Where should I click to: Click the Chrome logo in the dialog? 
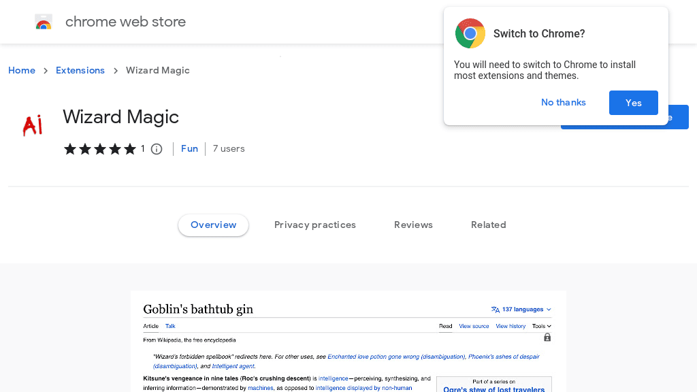(470, 33)
